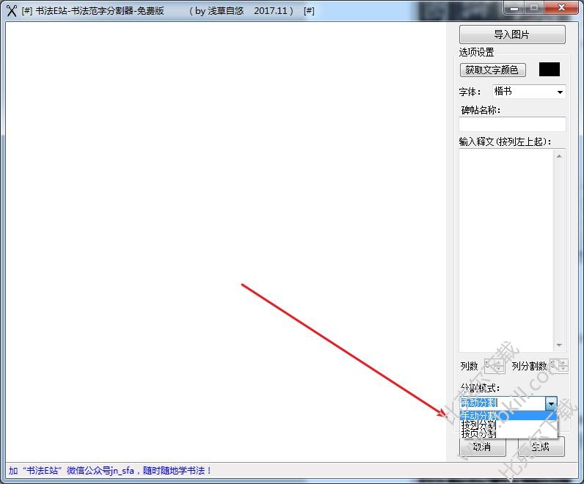
Task: Adjust the 列数 spinner control
Action: pyautogui.click(x=494, y=366)
